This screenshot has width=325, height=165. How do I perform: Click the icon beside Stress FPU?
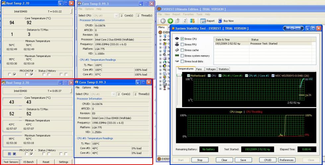[x=177, y=44]
